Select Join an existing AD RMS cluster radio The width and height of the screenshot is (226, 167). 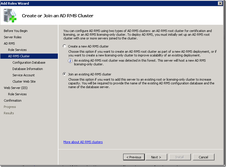point(64,74)
